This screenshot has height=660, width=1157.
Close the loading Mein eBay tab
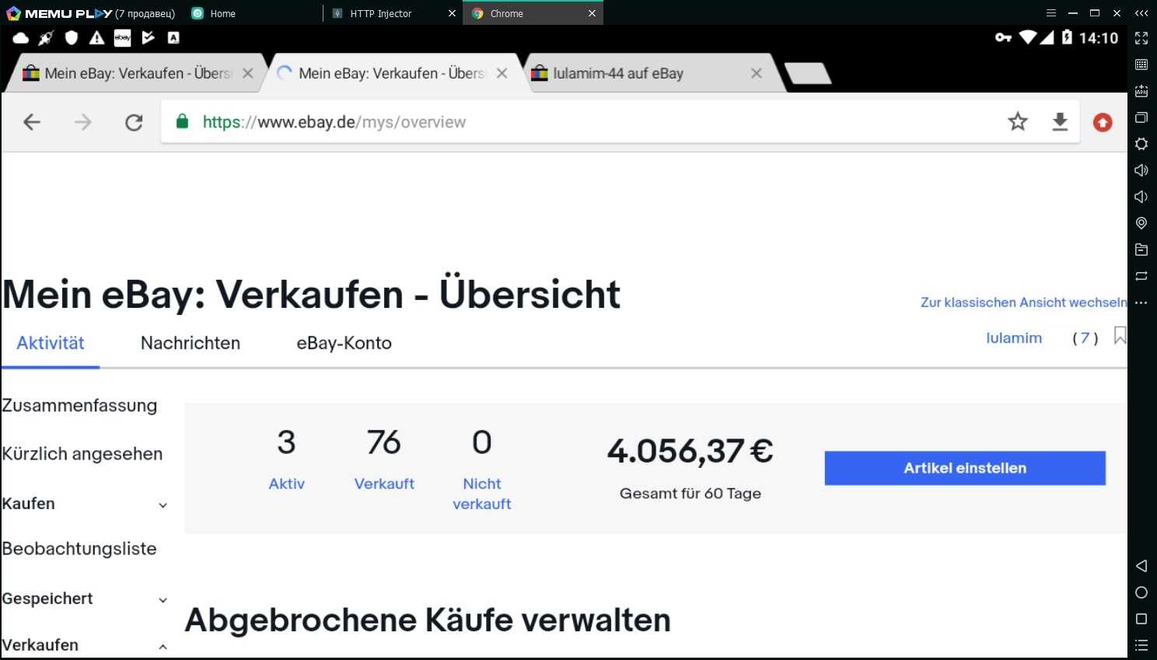[x=502, y=73]
